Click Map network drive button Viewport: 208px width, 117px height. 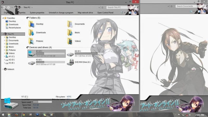click(85, 12)
